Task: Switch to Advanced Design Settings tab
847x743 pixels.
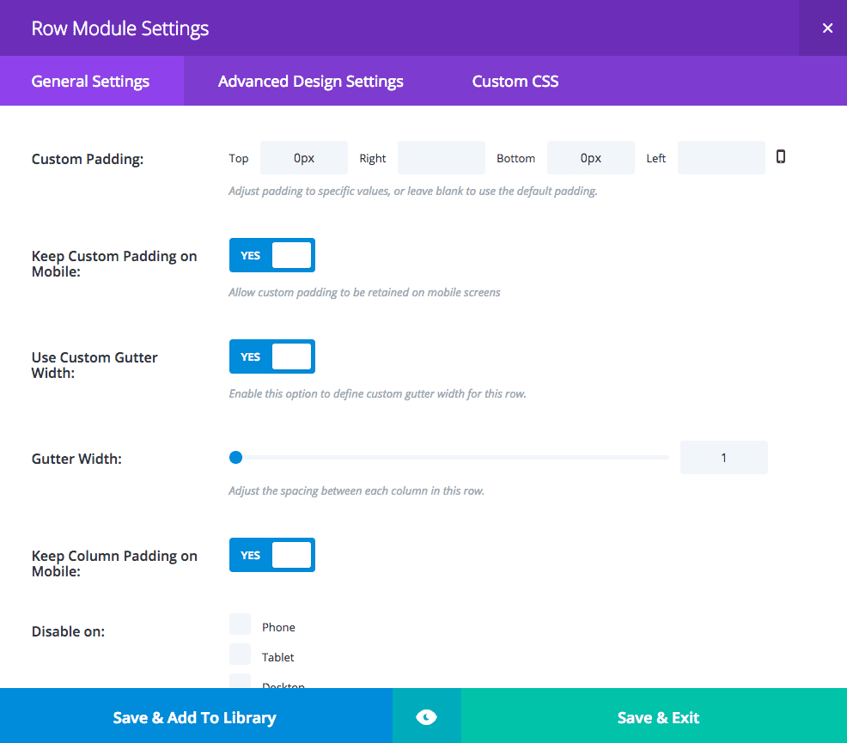Action: [x=311, y=82]
